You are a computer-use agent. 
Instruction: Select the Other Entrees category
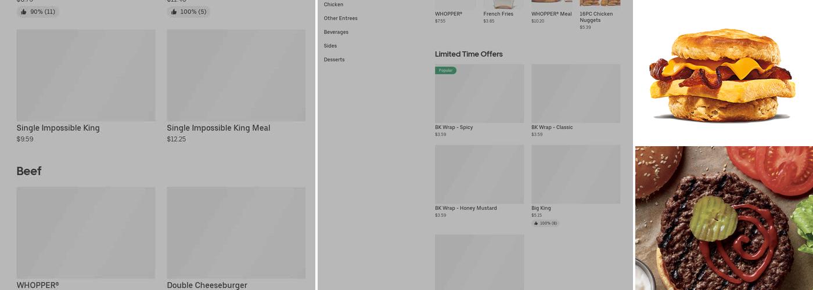click(340, 19)
